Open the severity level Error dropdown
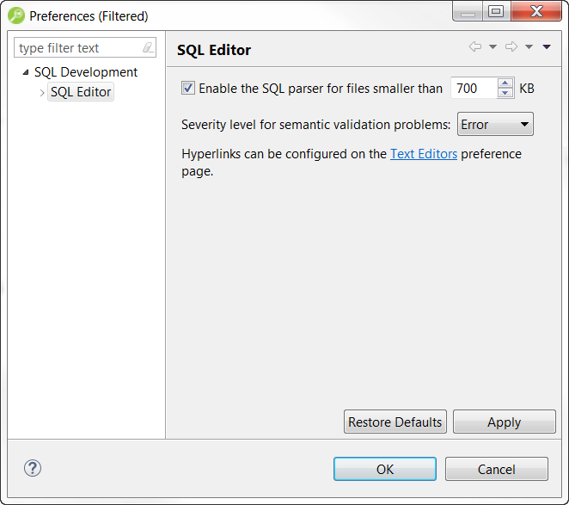The image size is (569, 505). (495, 125)
